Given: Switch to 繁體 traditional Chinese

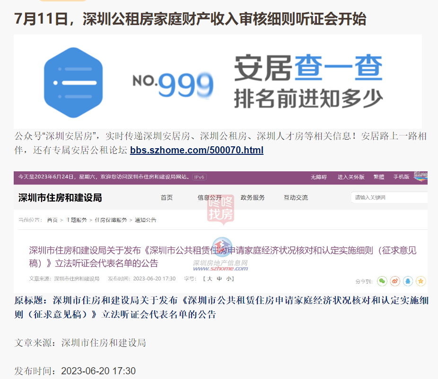Looking at the screenshot, I should tap(379, 177).
